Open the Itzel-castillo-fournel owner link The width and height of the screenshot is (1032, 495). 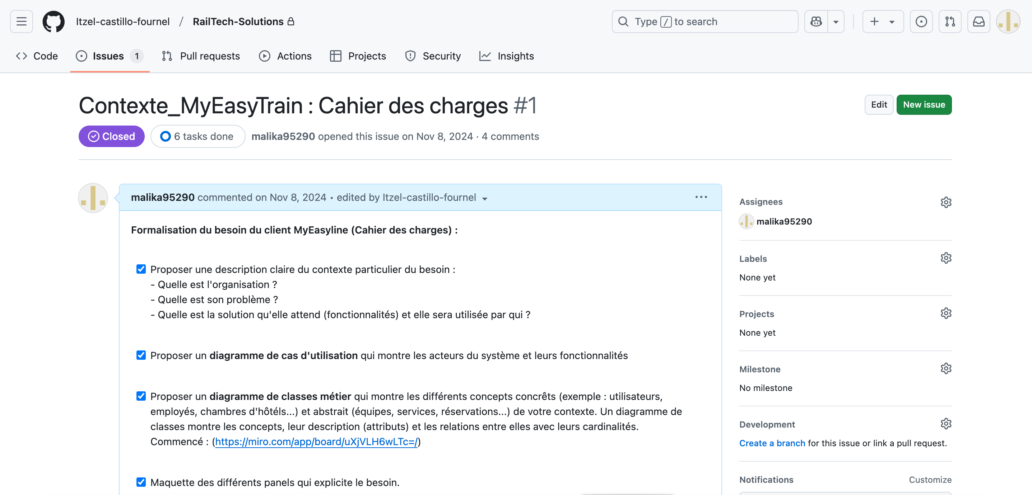(x=122, y=22)
